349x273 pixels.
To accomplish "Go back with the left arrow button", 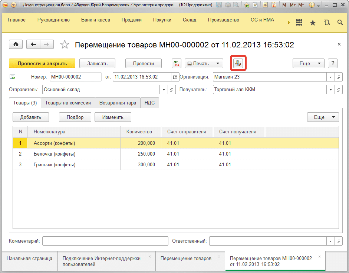I will pyautogui.click(x=33, y=44).
